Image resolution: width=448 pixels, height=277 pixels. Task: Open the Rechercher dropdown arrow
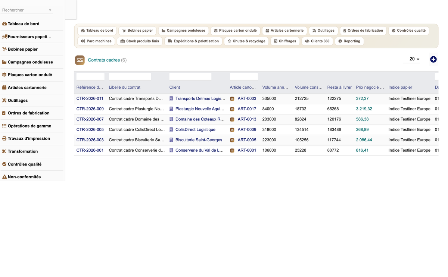50,10
